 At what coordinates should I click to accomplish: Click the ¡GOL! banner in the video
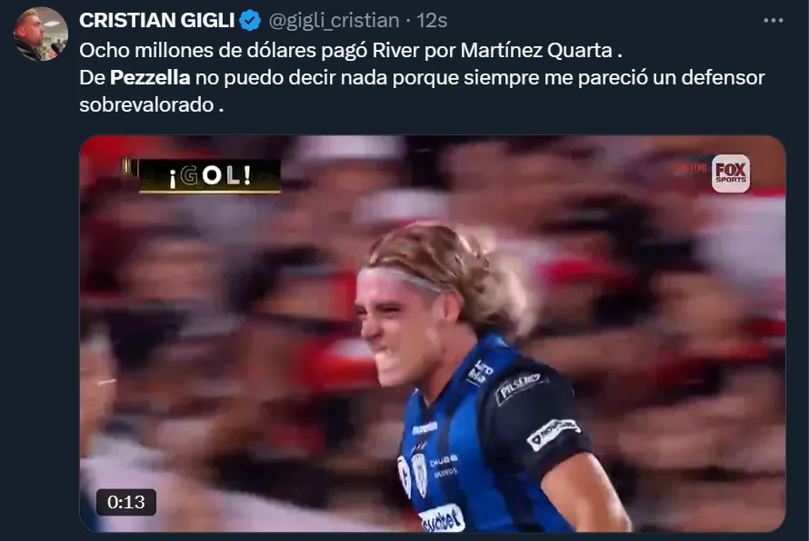209,176
